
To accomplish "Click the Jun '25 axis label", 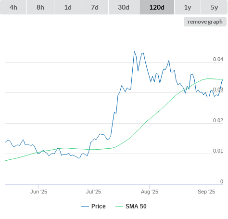I will pyautogui.click(x=38, y=192).
